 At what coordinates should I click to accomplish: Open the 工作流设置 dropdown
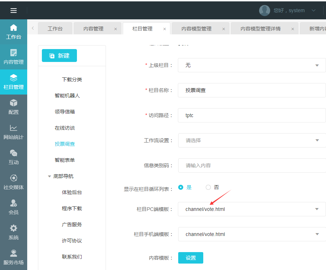coord(252,140)
